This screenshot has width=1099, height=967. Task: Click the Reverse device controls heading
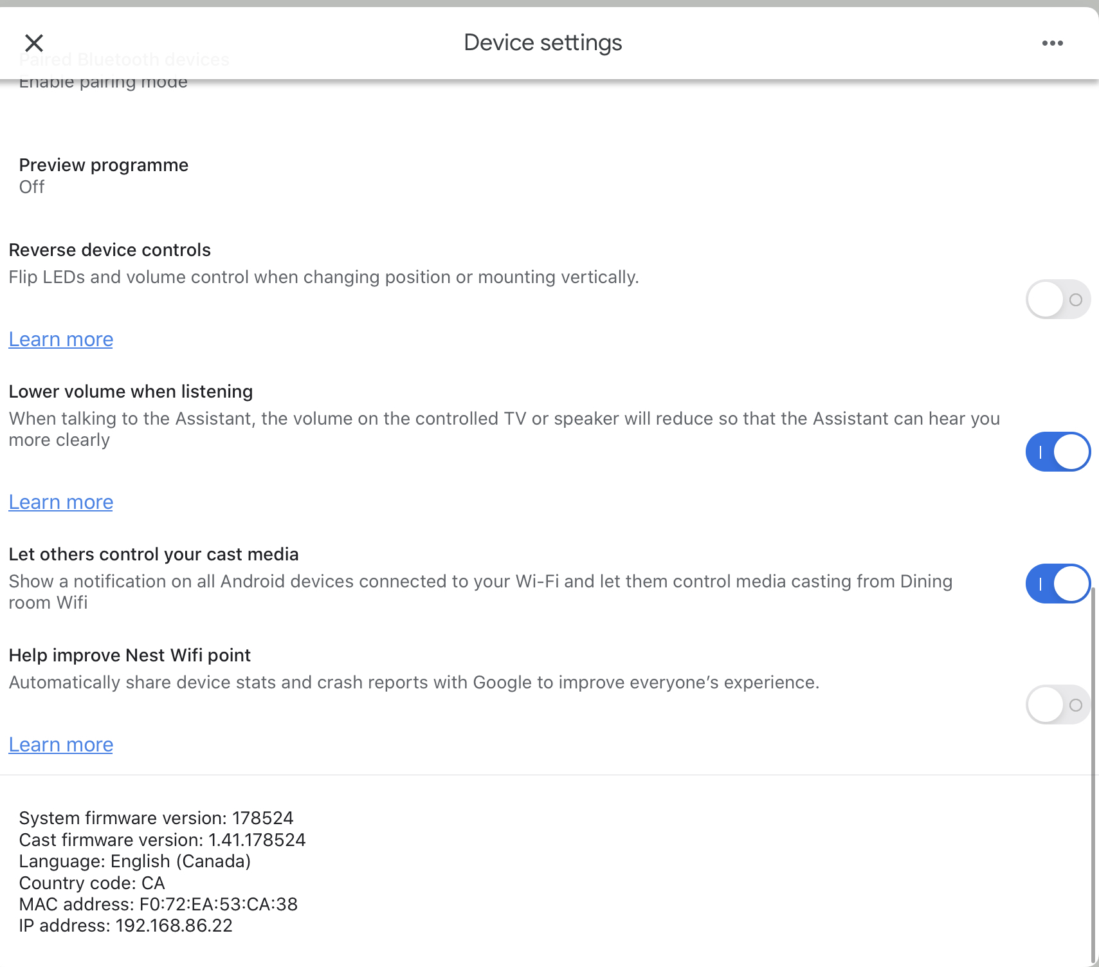[x=110, y=250]
